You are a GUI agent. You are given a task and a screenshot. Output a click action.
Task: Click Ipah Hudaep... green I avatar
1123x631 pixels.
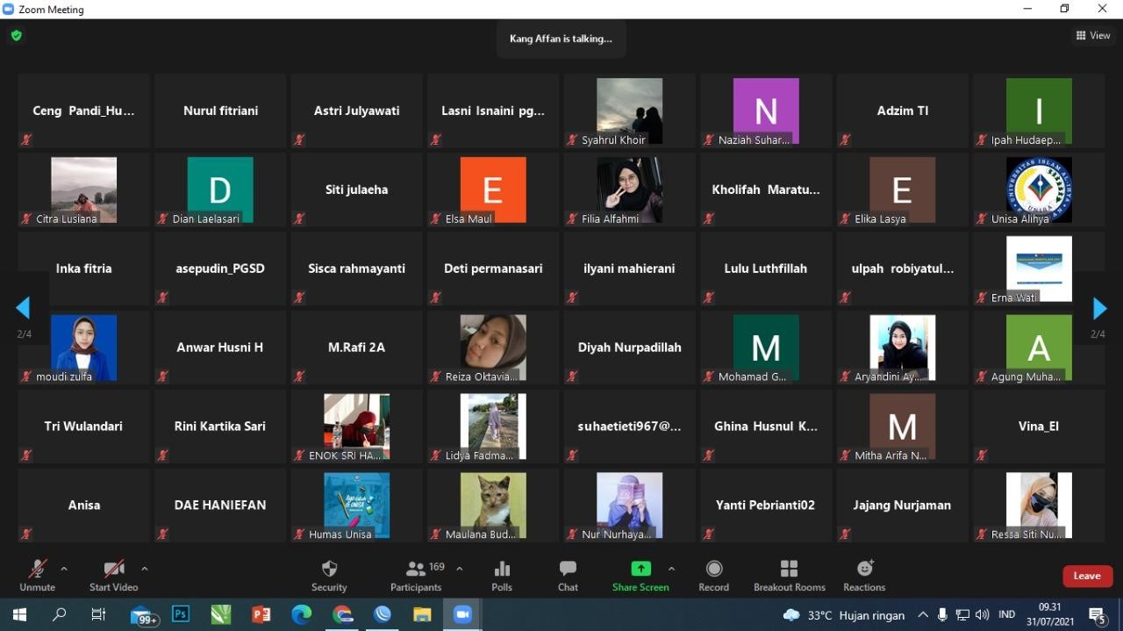[1039, 111]
